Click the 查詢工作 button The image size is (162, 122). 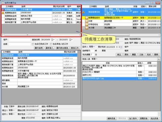(75, 48)
